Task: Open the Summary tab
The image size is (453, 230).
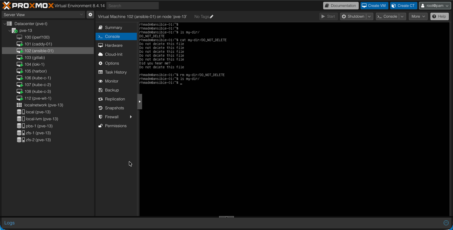Action: point(116,27)
